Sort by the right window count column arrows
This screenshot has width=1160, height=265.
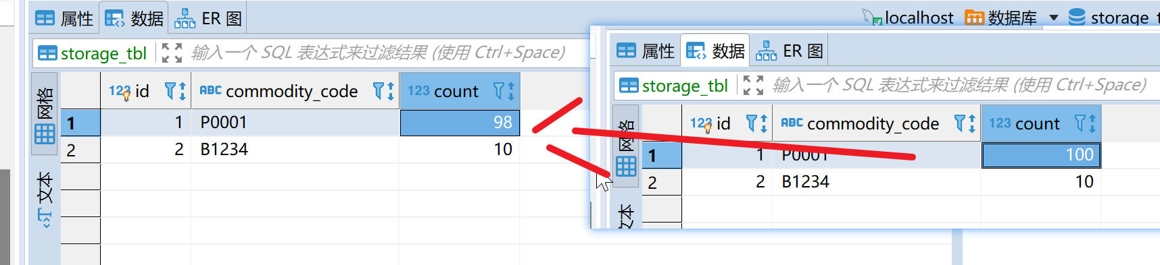pos(1092,123)
